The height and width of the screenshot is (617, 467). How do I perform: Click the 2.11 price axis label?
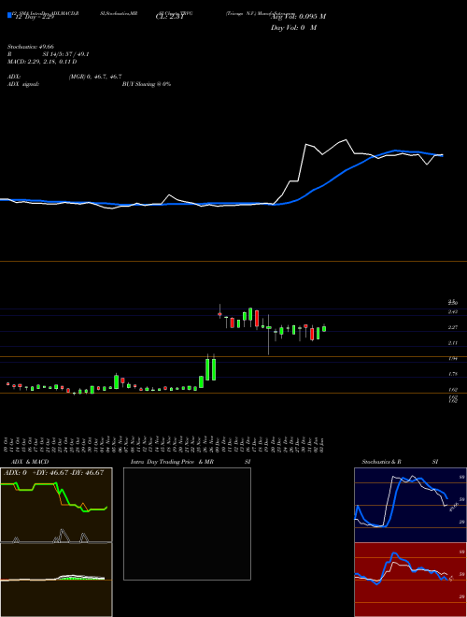tap(453, 343)
